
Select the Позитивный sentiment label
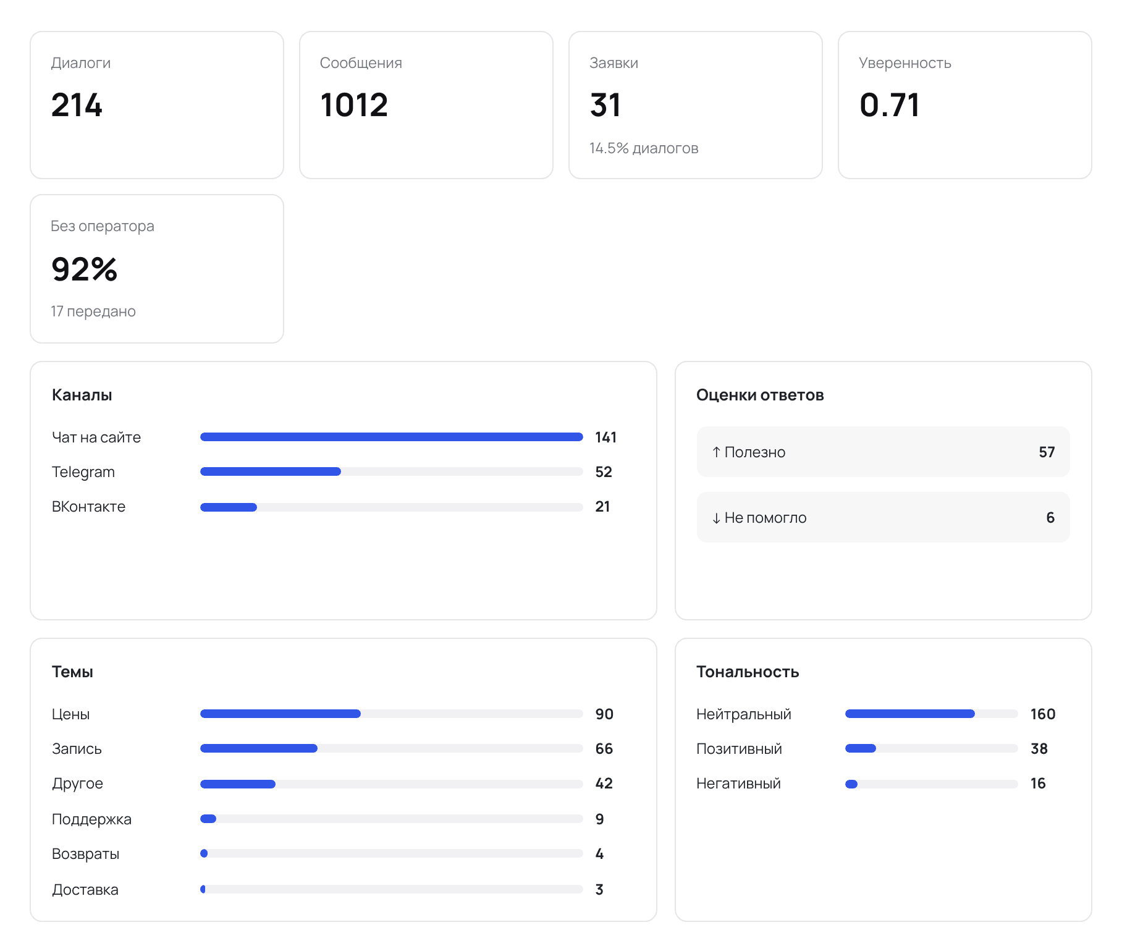(740, 749)
